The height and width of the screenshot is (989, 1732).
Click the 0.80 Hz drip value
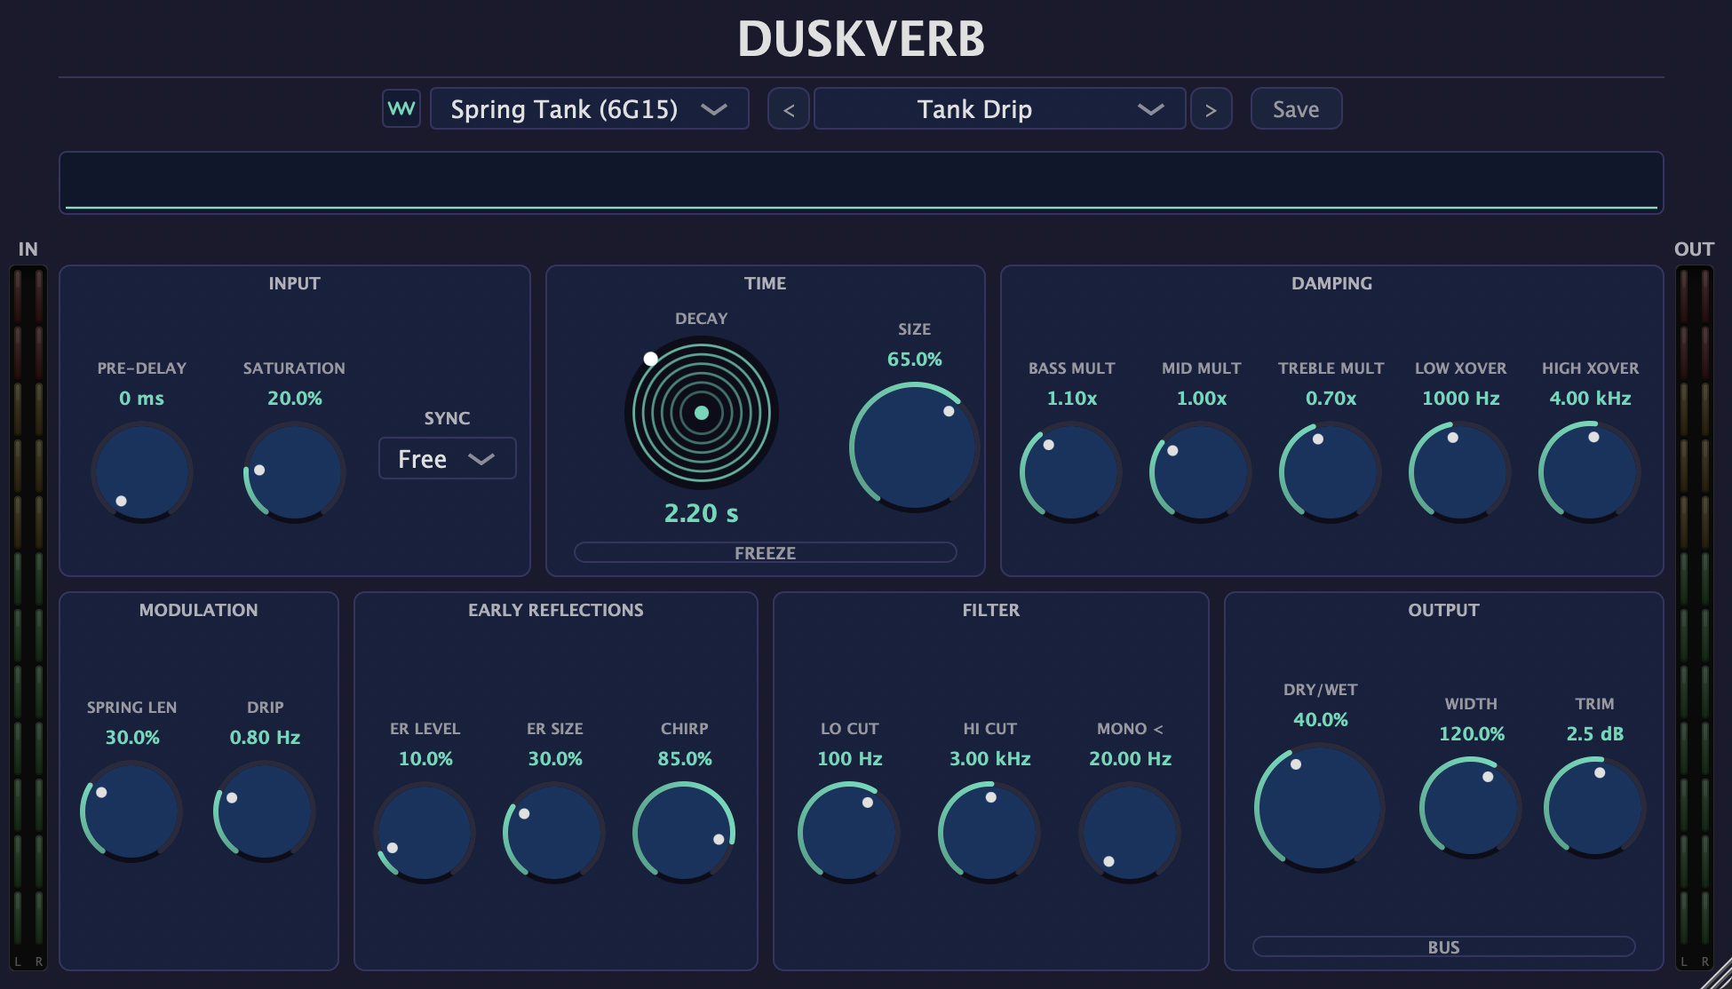[x=265, y=737]
